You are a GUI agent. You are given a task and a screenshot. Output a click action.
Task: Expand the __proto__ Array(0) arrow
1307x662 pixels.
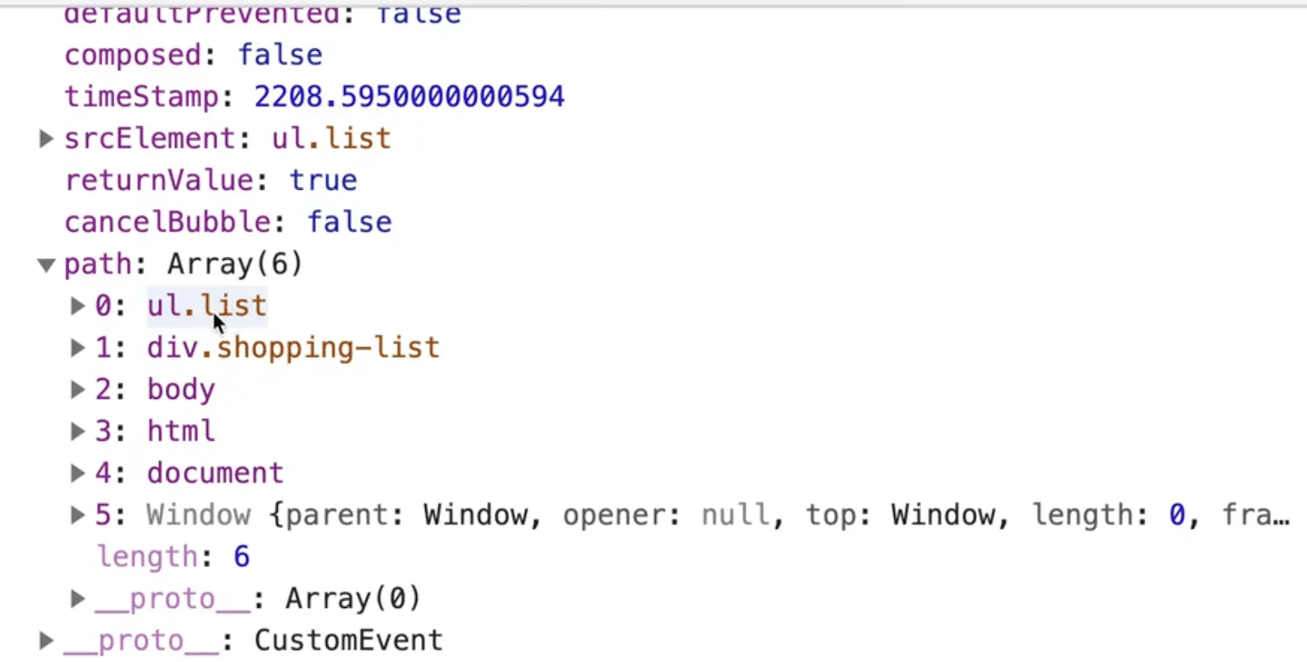[x=78, y=599]
